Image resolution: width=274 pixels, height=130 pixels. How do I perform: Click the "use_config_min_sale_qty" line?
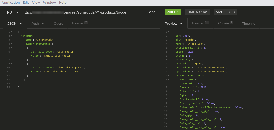tap(201, 119)
